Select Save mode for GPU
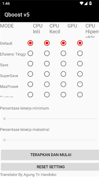Image resolution: width=99 pixels, height=177 pixels. [x=63, y=64]
